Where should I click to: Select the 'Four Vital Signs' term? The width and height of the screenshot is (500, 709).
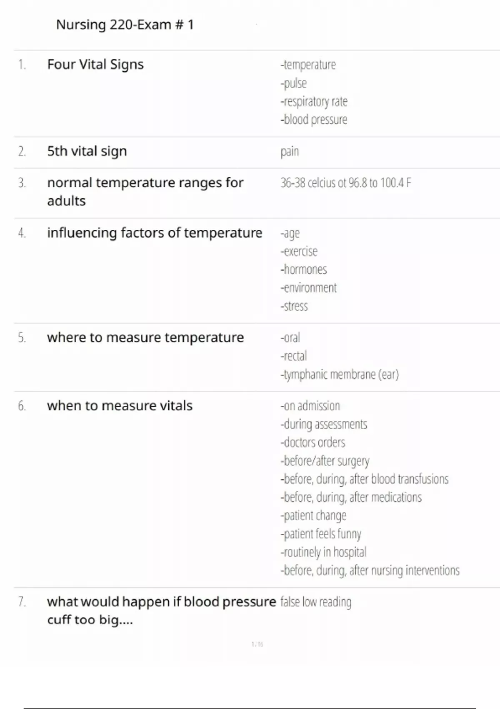(95, 65)
